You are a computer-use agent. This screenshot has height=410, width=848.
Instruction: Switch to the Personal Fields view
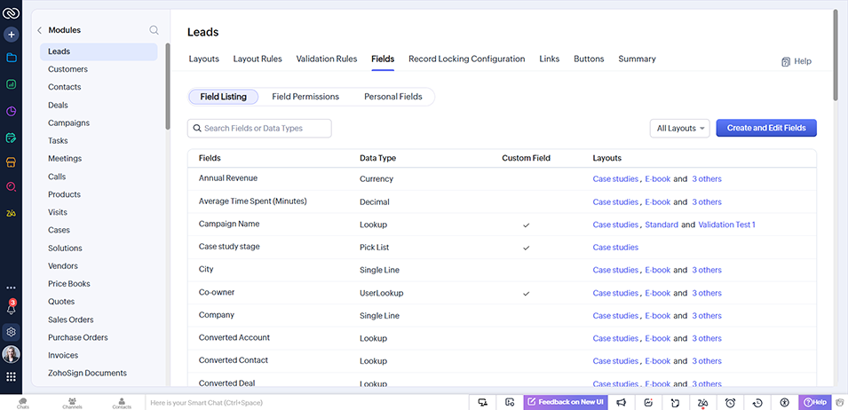(x=392, y=97)
